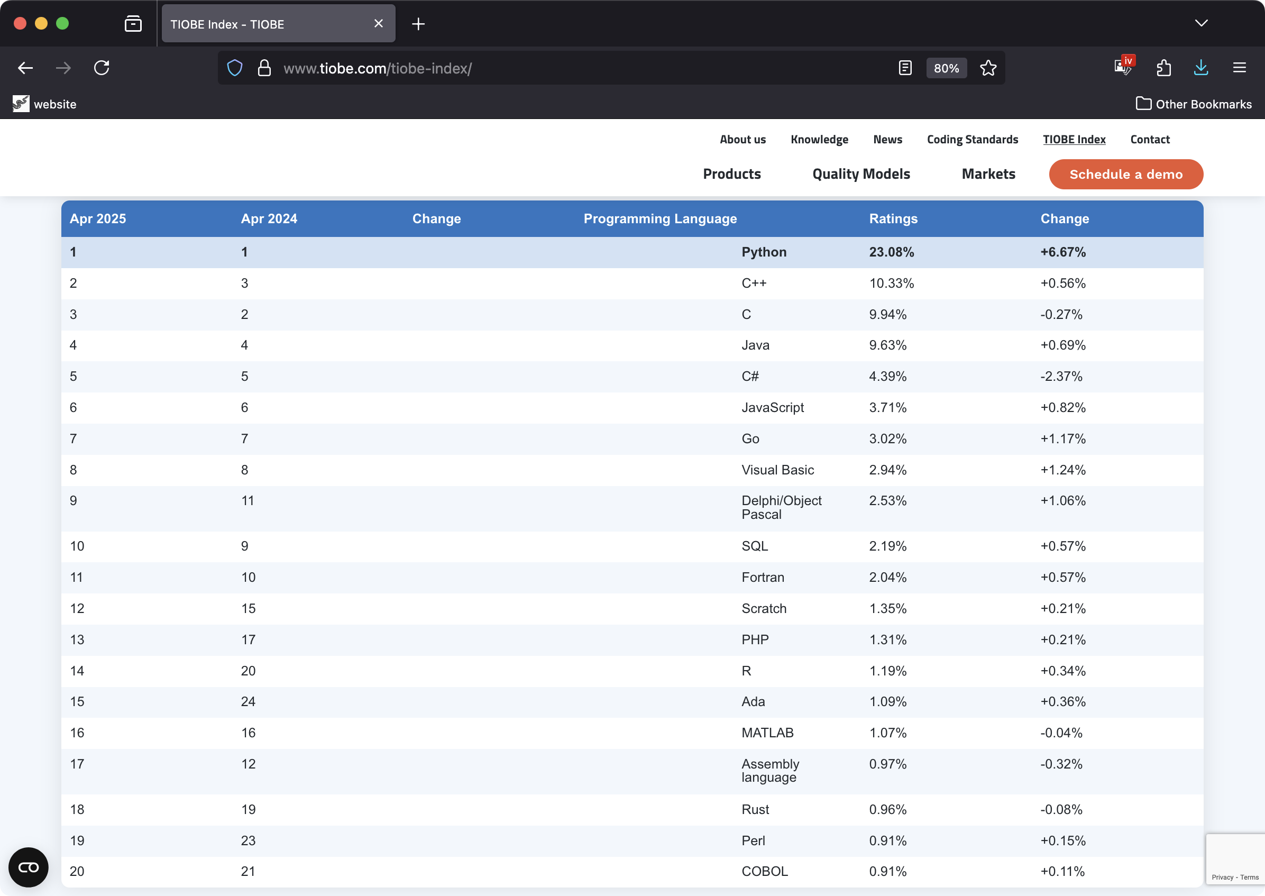Click the 10.33% rating value
The image size is (1265, 896).
pyautogui.click(x=892, y=283)
